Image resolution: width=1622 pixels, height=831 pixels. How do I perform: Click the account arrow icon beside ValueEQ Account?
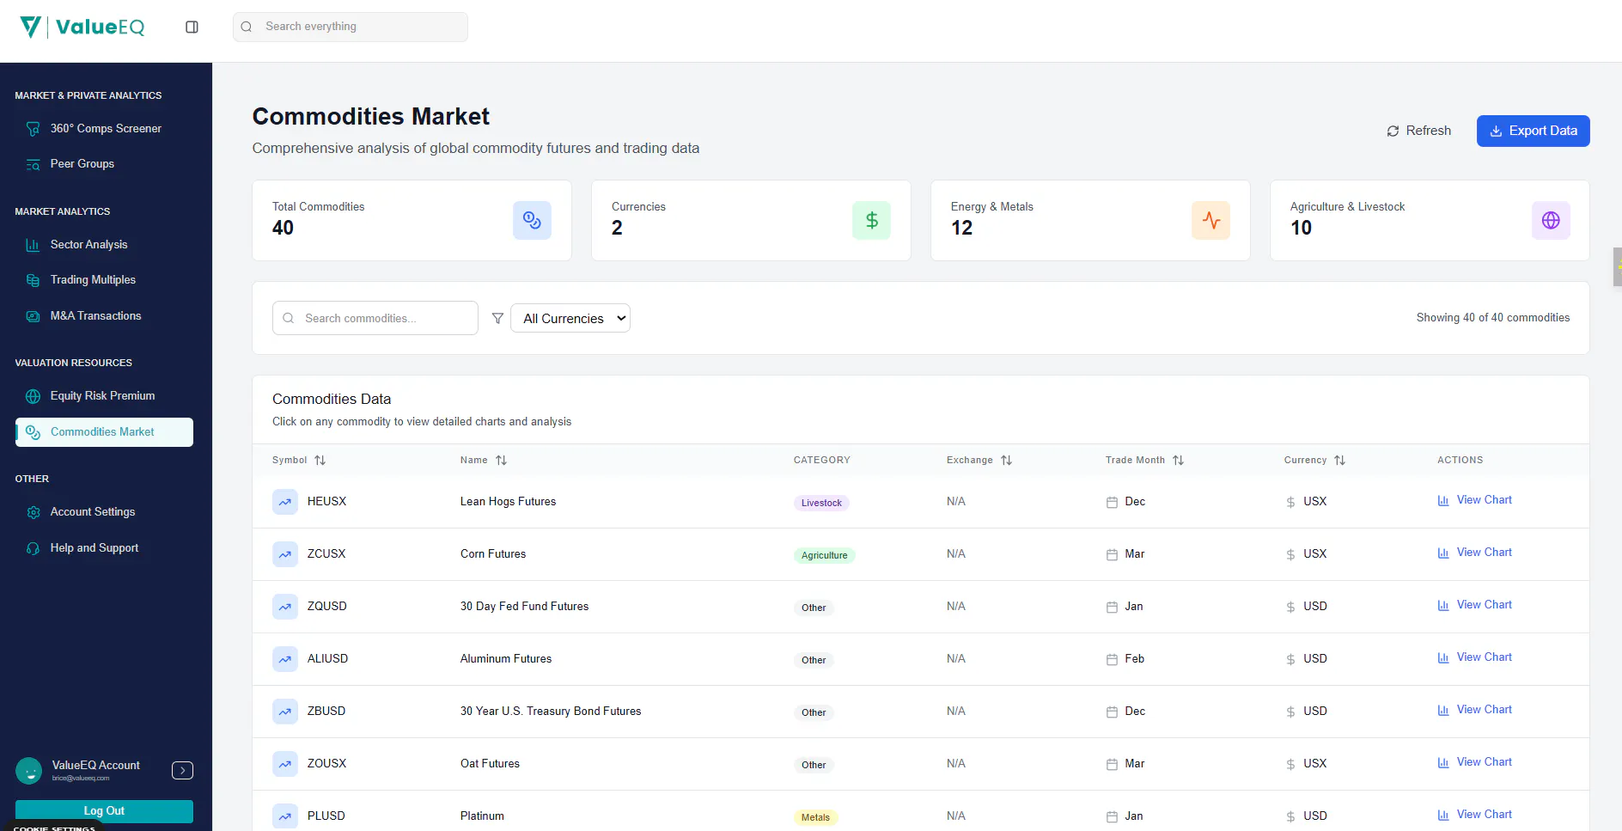(182, 770)
